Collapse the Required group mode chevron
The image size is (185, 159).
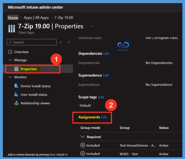pos(82,137)
